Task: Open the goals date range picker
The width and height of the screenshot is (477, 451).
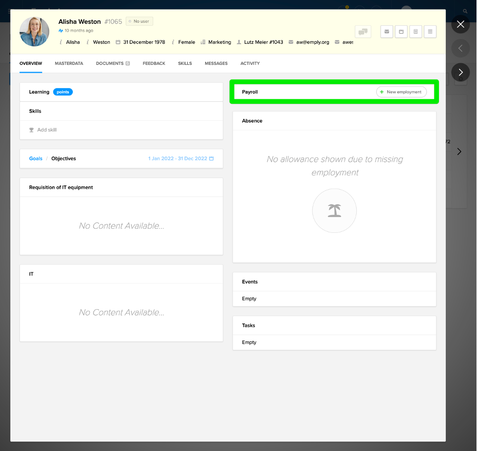Action: point(178,159)
